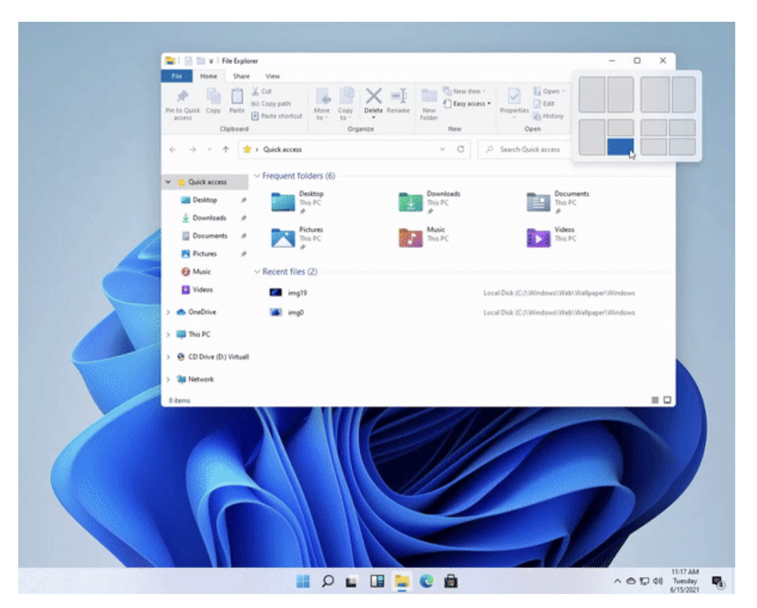The height and width of the screenshot is (608, 757).
Task: Open the recent locations dropdown arrow
Action: click(209, 150)
